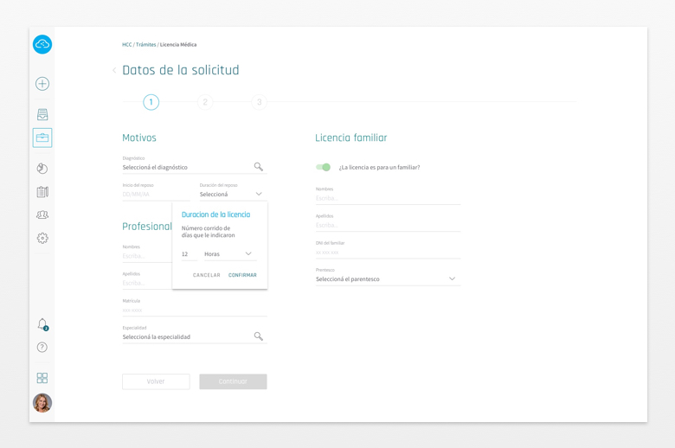This screenshot has width=675, height=448.
Task: Click the cloud logo in the sidebar
Action: pyautogui.click(x=42, y=44)
